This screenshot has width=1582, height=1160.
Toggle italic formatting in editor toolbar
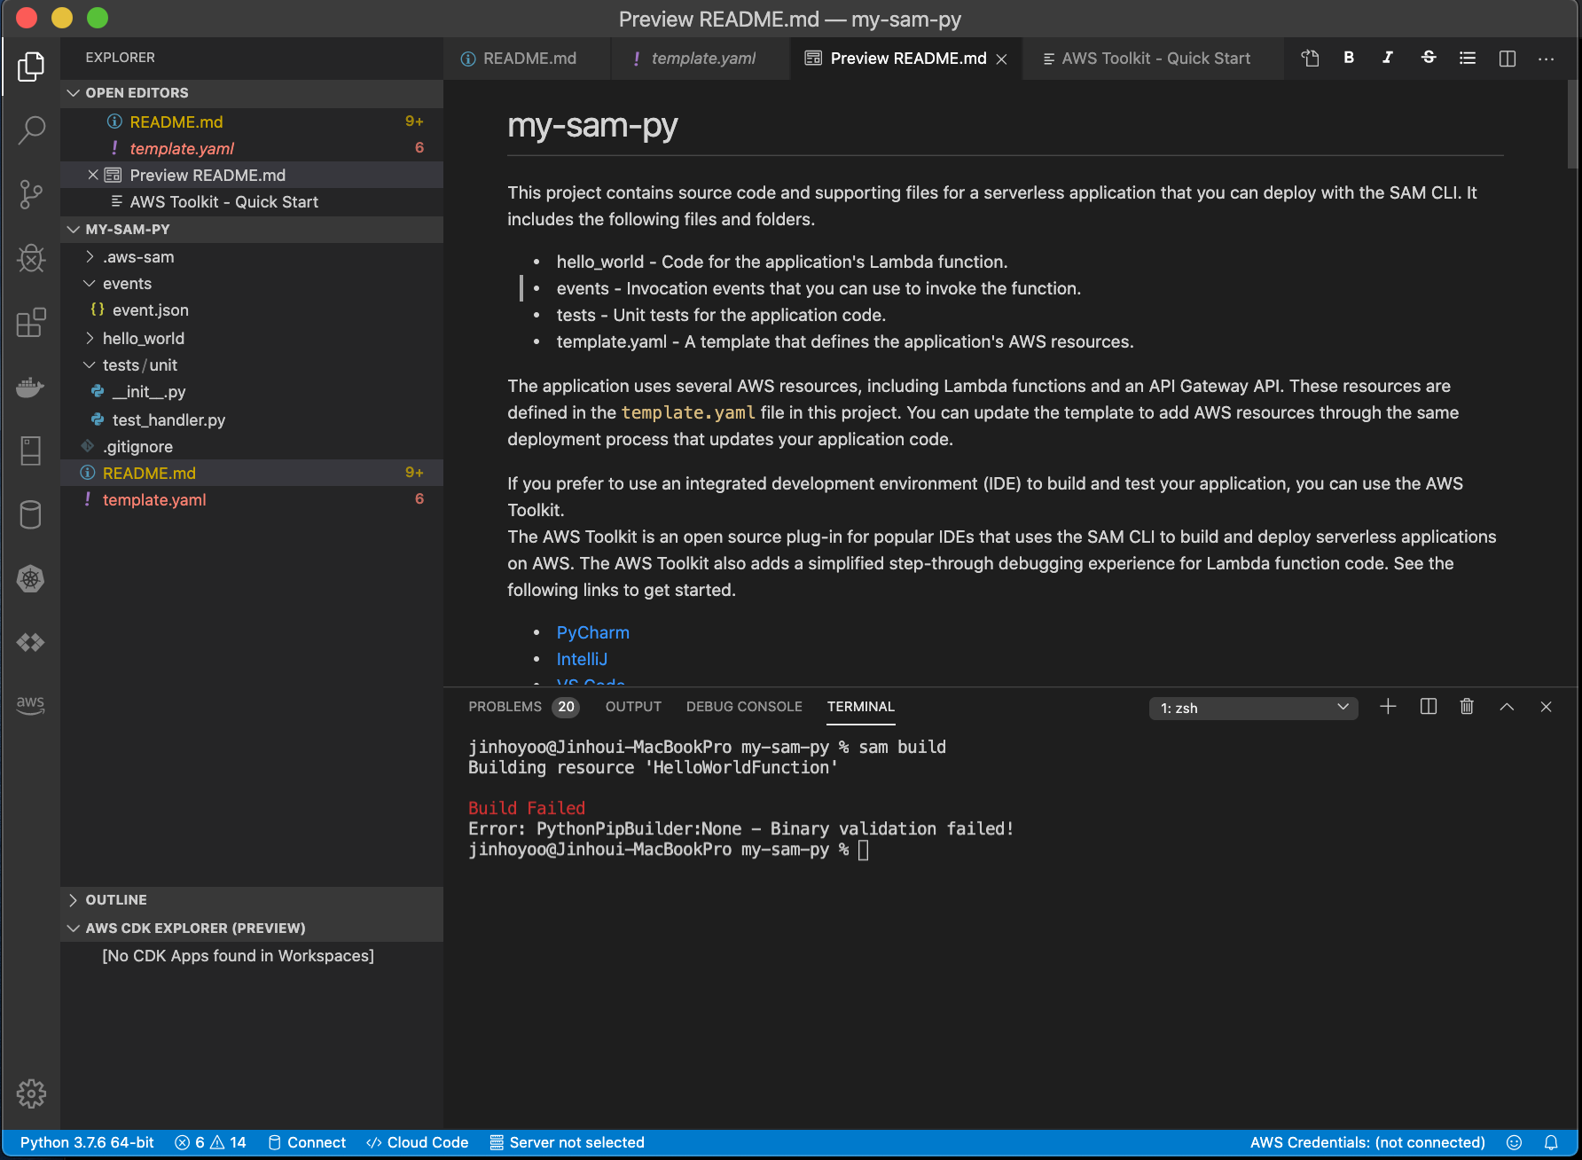[1388, 58]
